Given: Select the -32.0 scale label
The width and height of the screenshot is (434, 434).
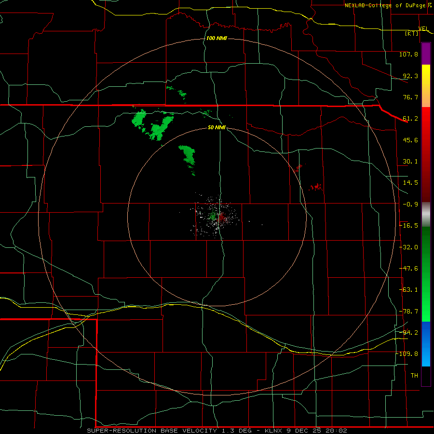Looking at the screenshot, I should point(408,247).
